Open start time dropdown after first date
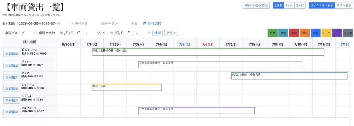The height and width of the screenshot is (126, 354). (x=92, y=33)
